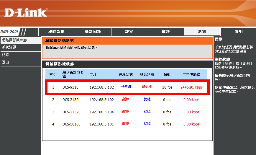Click the 位元傳輸率 column header
The width and height of the screenshot is (256, 155).
point(191,75)
